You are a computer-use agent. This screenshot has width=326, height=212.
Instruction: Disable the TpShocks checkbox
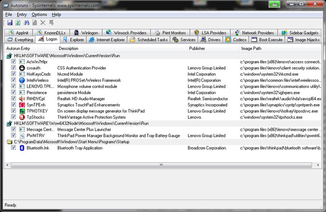click(13, 117)
